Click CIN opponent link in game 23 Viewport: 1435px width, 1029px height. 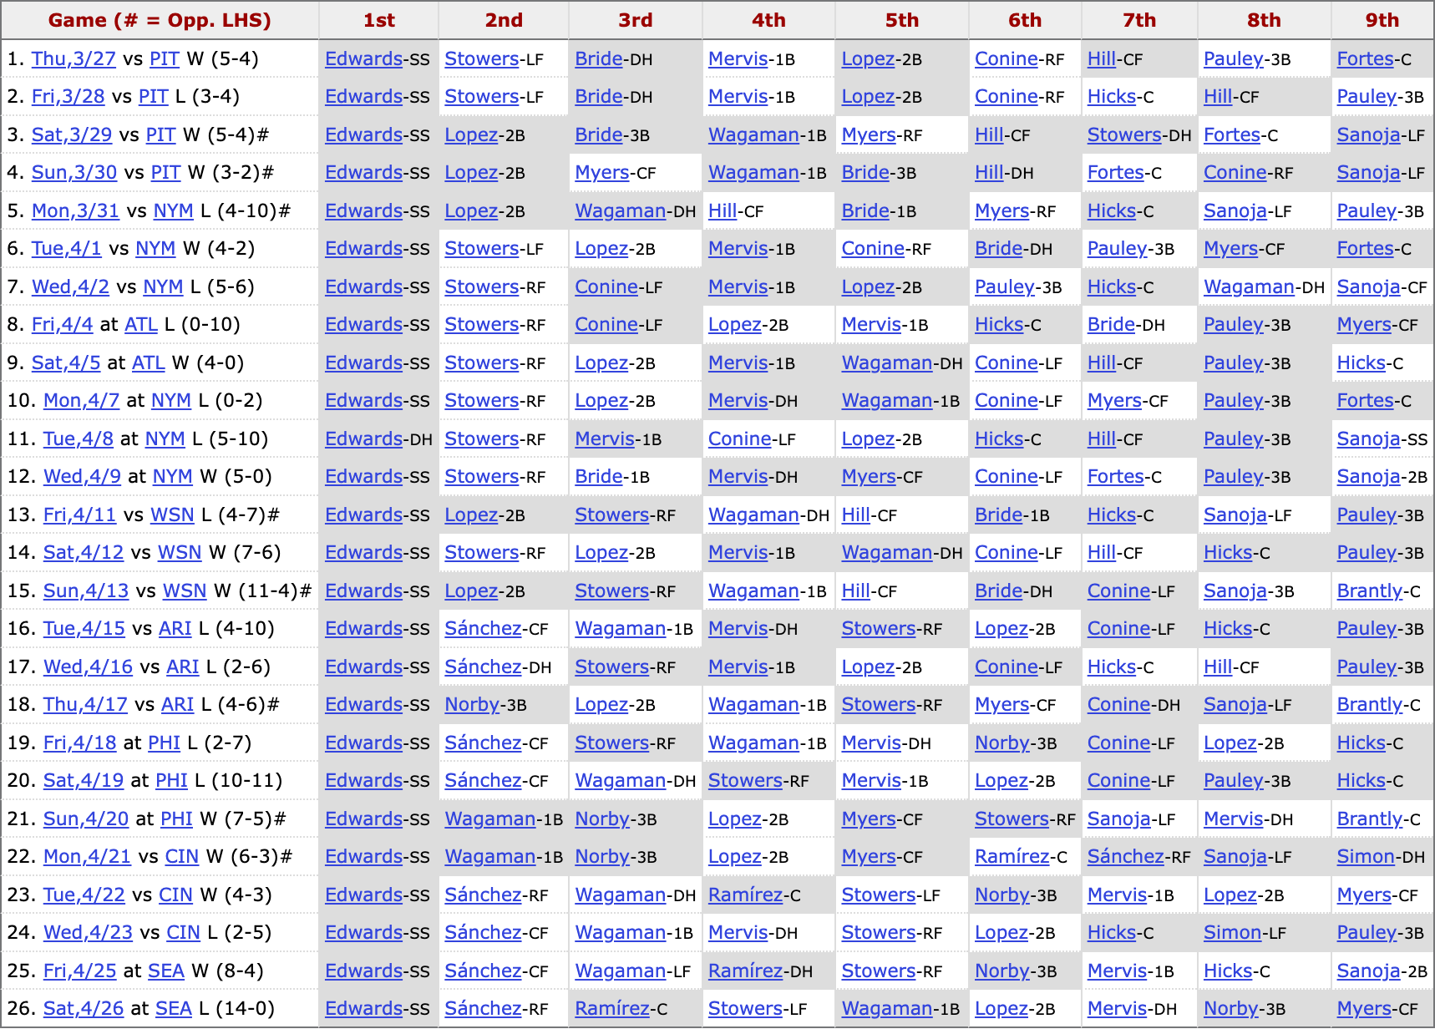175,895
